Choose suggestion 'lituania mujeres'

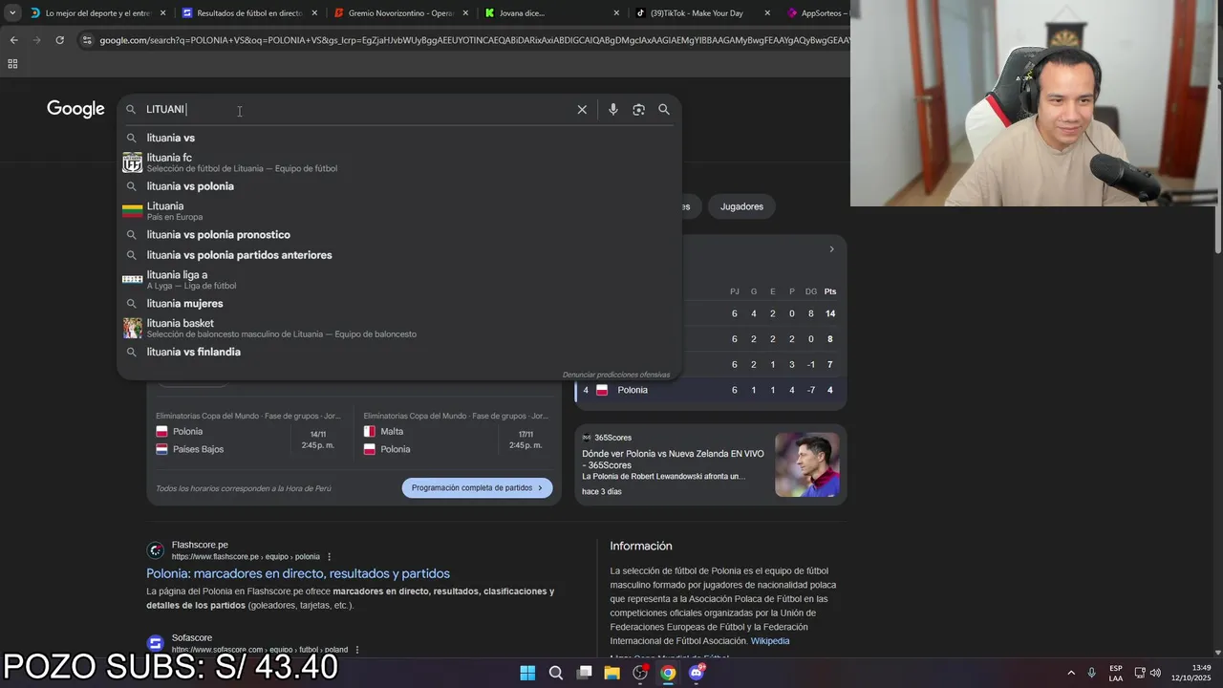tap(399, 304)
